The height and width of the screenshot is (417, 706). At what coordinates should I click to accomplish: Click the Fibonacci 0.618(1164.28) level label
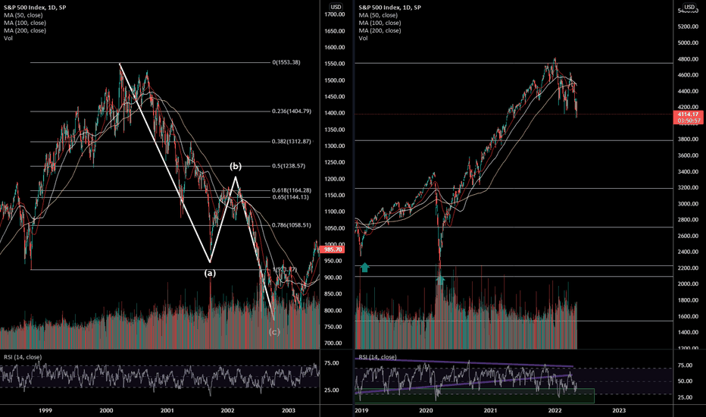click(292, 190)
